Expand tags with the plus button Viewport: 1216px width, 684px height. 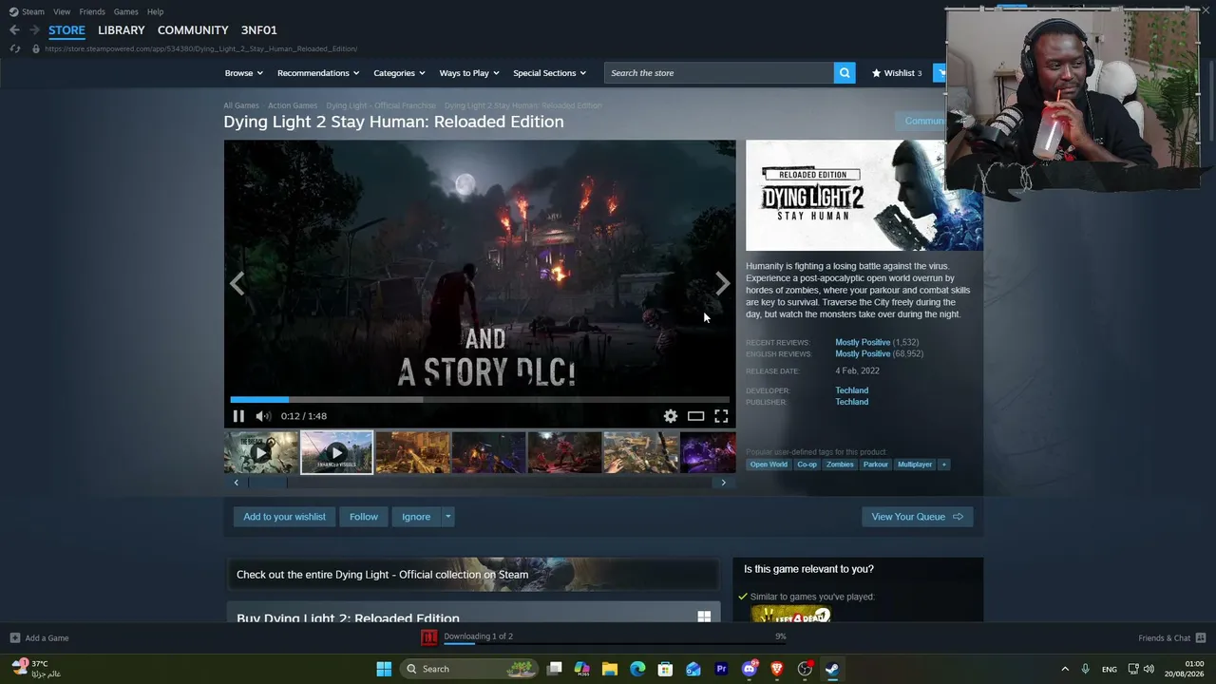(943, 465)
